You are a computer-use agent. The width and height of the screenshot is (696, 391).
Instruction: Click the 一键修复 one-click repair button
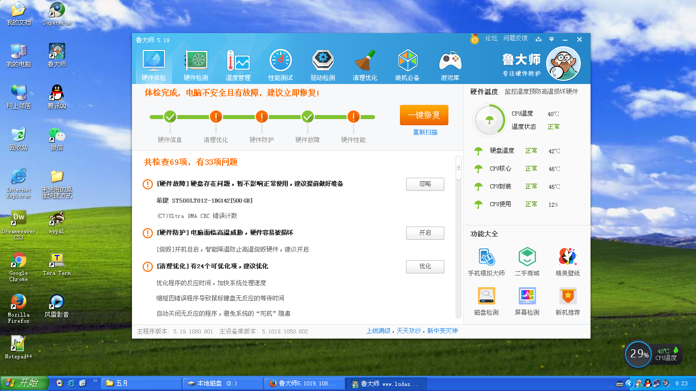click(424, 115)
